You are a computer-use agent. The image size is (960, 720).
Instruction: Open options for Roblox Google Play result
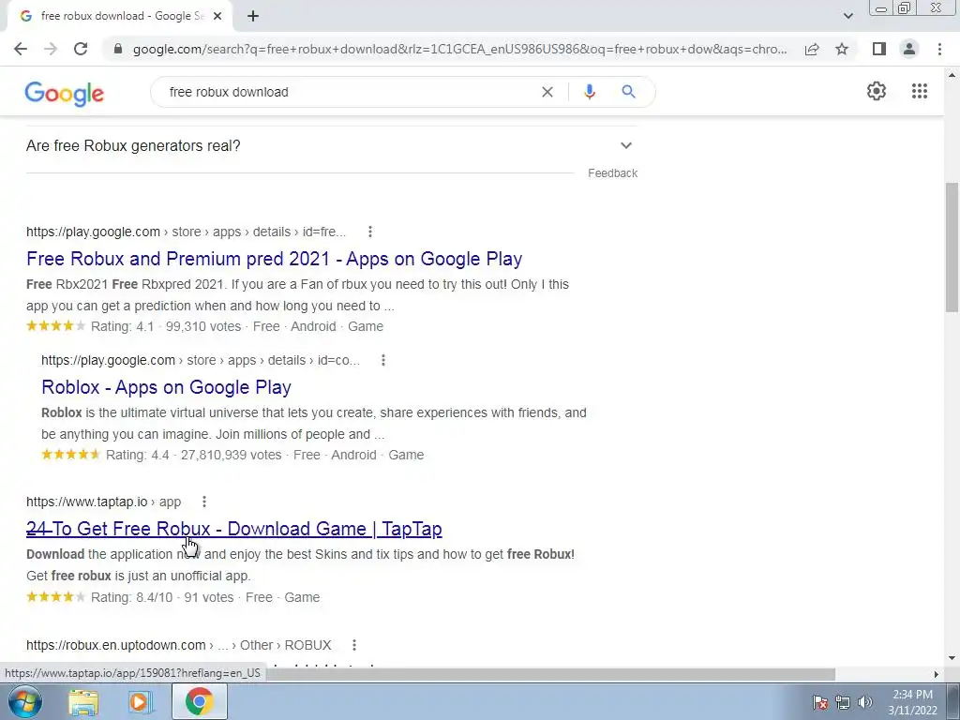[x=383, y=361]
